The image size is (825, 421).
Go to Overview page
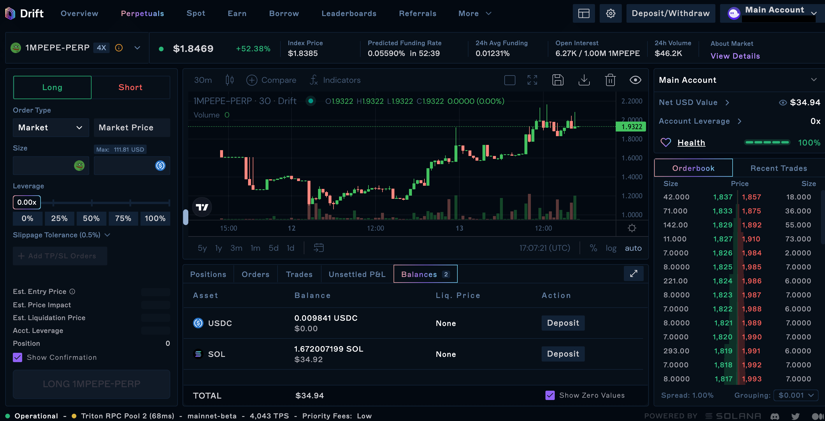coord(79,13)
